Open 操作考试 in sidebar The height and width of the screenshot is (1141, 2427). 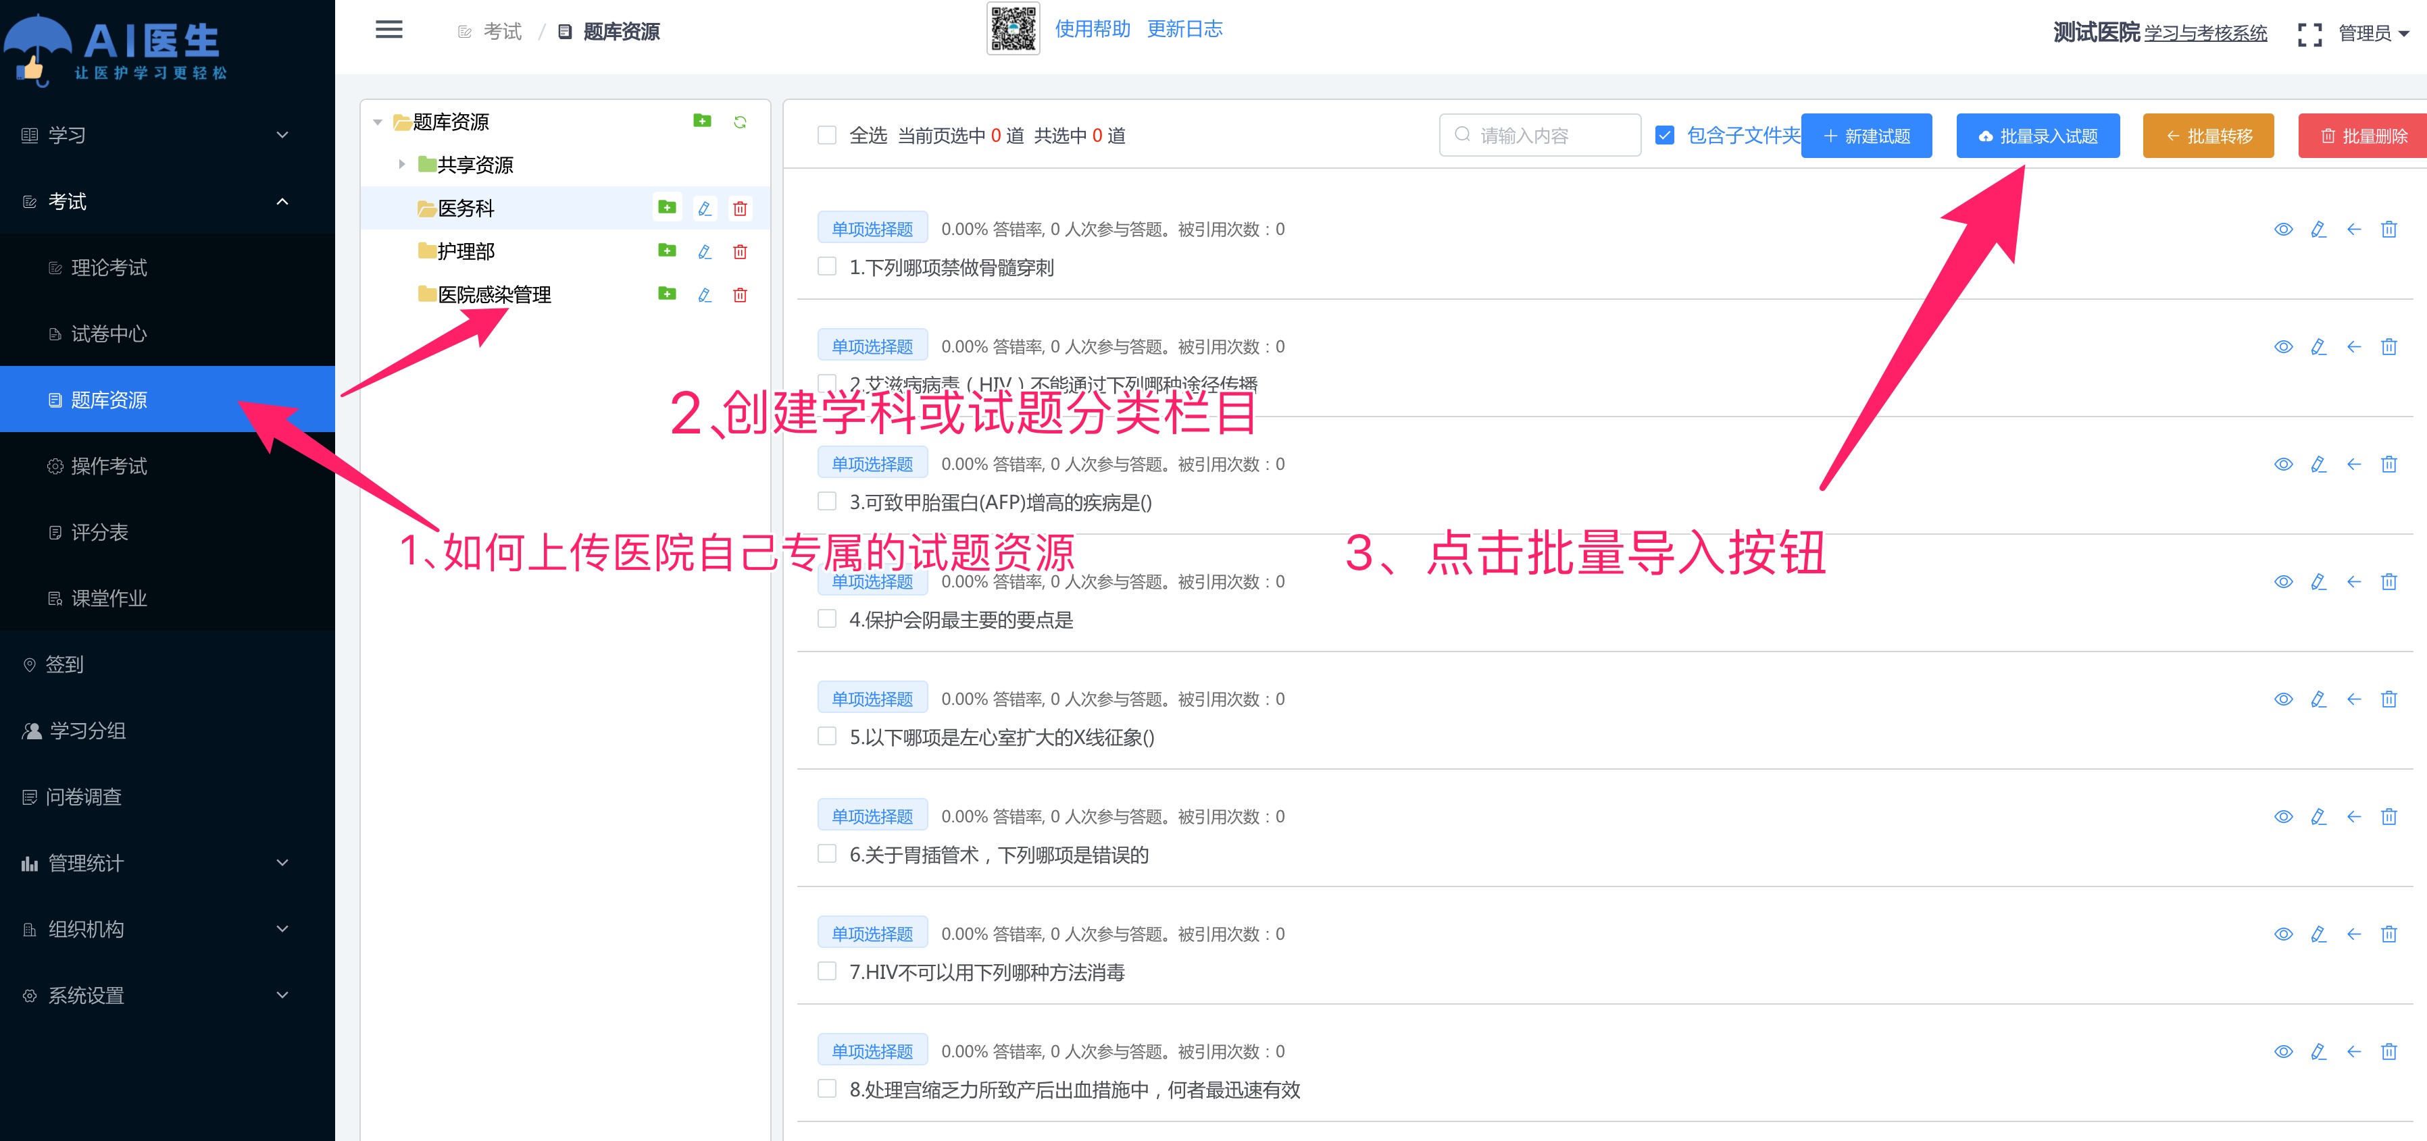pos(167,465)
